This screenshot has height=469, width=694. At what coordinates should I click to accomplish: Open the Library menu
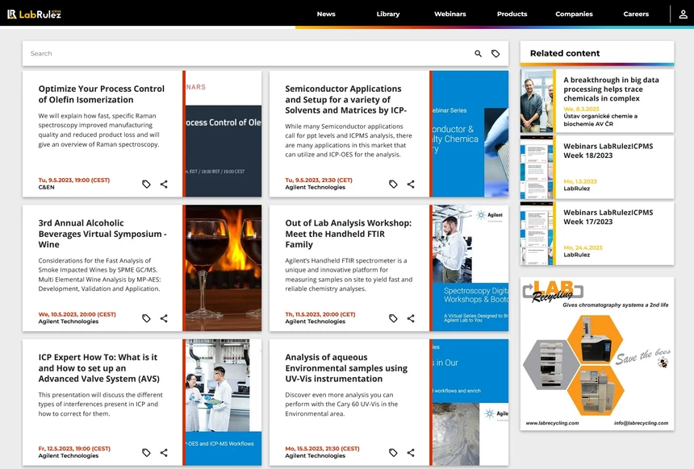(388, 15)
